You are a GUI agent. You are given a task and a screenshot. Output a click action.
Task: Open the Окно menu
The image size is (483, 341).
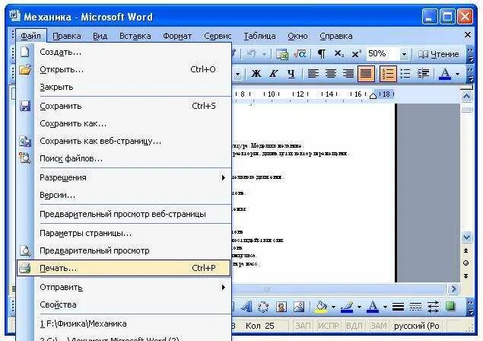(297, 36)
